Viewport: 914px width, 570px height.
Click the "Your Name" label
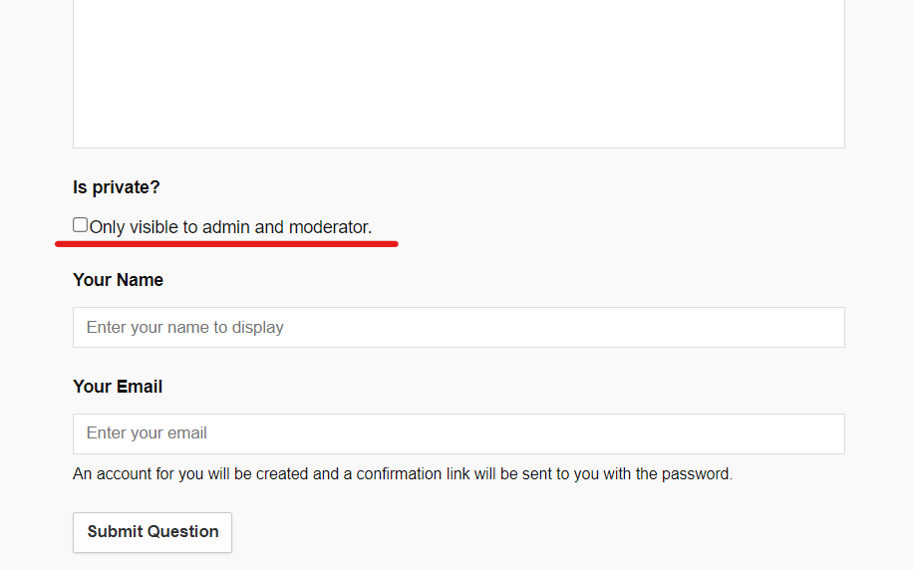pos(118,280)
